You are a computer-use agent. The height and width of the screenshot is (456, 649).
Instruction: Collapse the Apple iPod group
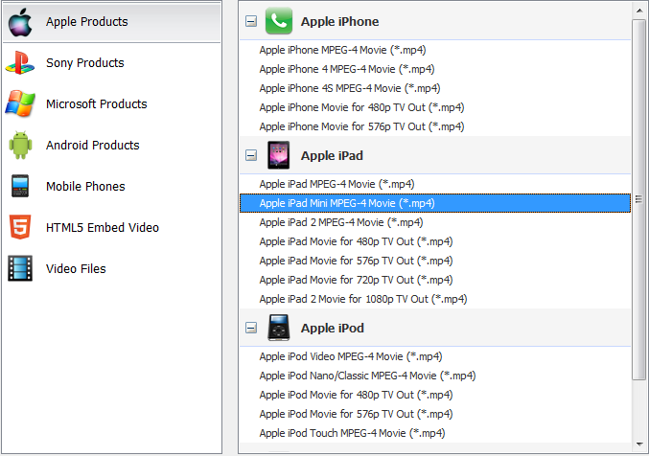pos(251,329)
